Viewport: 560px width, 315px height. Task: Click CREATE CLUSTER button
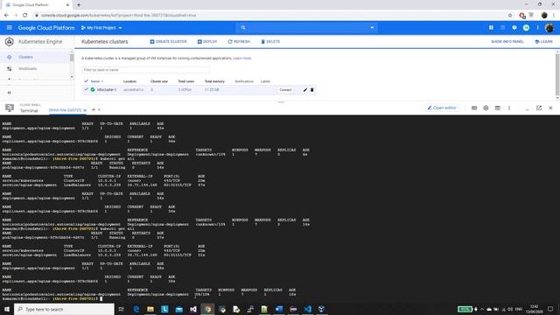click(169, 42)
